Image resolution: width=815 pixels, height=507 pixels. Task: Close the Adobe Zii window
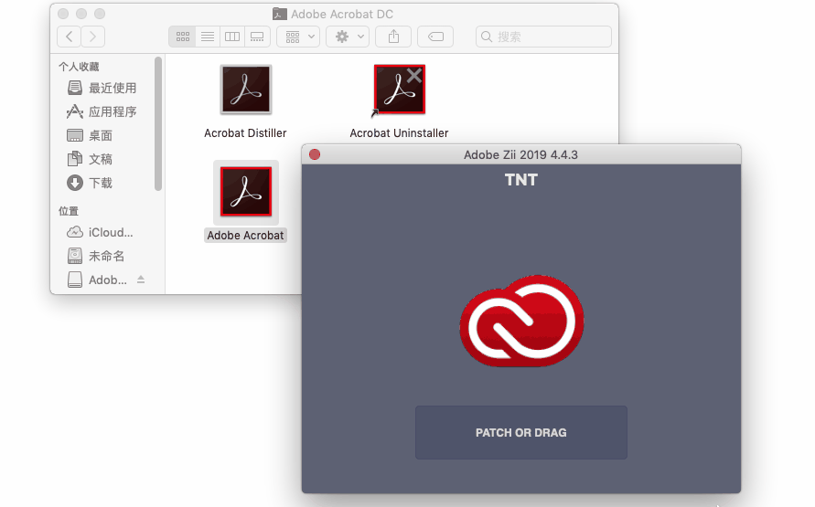315,154
